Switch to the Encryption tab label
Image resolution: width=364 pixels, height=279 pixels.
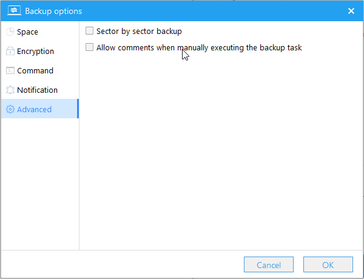[x=35, y=52]
